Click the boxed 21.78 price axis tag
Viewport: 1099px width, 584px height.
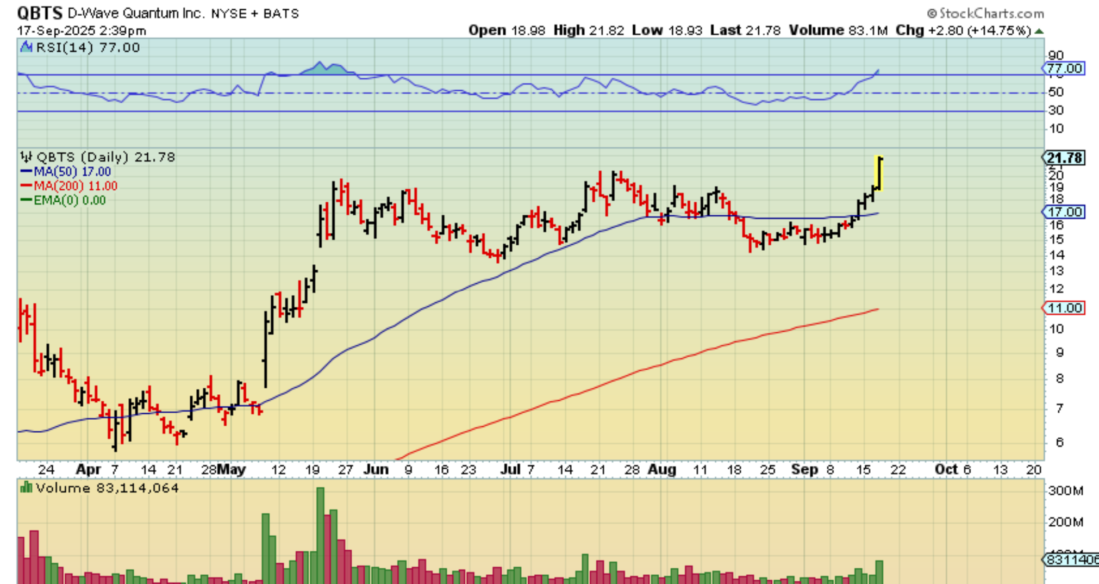click(x=1064, y=158)
